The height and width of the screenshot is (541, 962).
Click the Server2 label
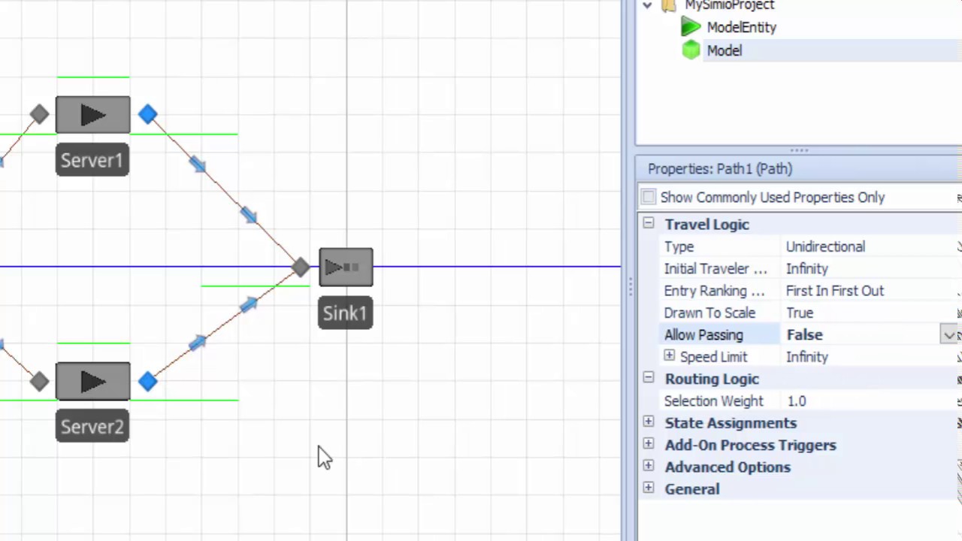[x=92, y=427]
